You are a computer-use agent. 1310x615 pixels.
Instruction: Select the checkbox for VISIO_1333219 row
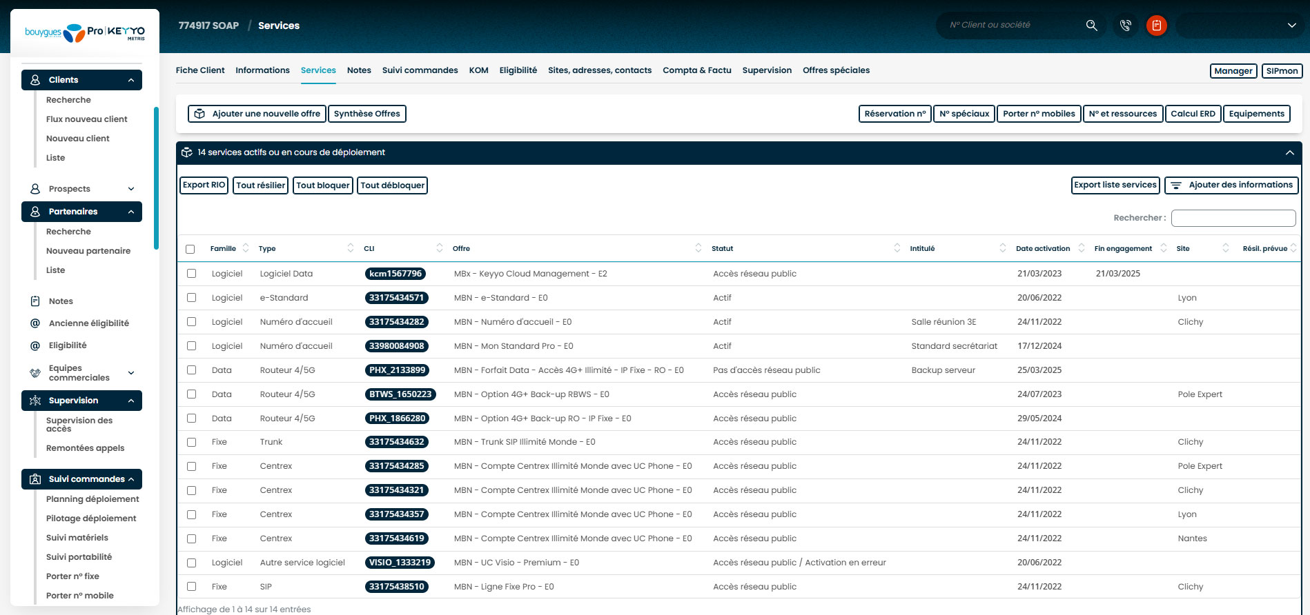tap(192, 563)
